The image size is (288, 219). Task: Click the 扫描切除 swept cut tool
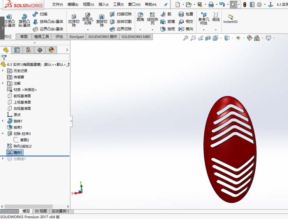[x=121, y=14]
